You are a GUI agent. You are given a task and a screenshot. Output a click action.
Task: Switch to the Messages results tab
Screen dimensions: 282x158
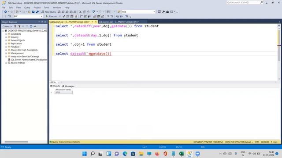68,86
